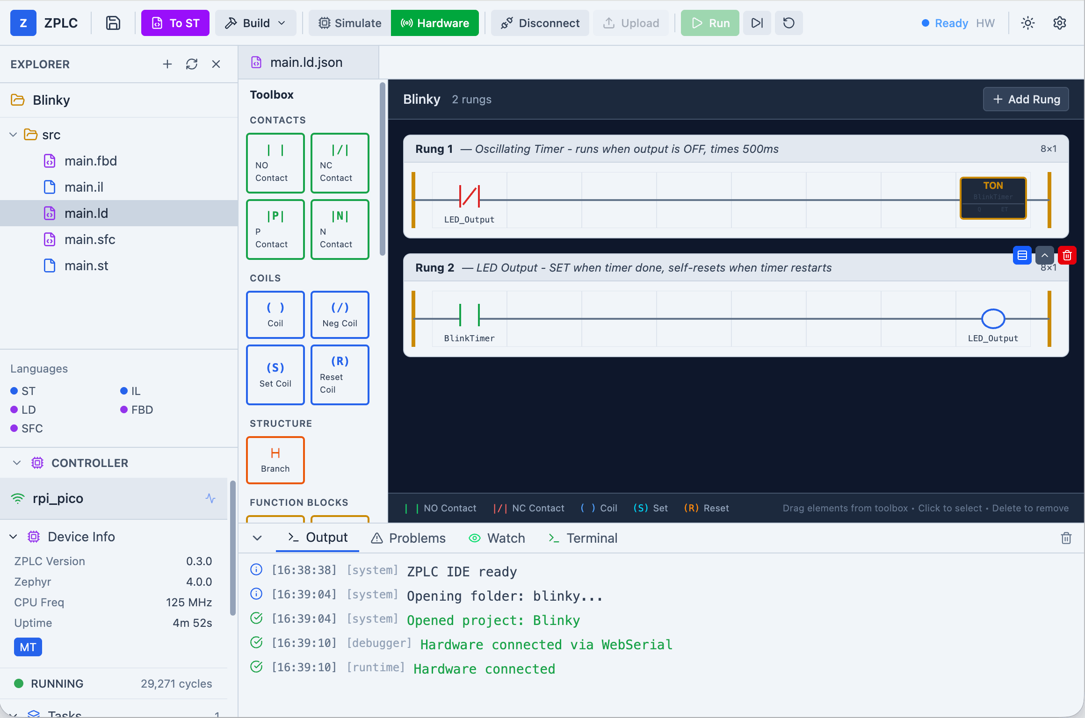Click the move rung up arrow icon
Viewport: 1085px width, 718px height.
(1044, 255)
